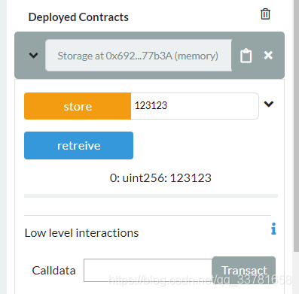The image size is (299, 294).
Task: Call the retreive function
Action: coord(78,145)
